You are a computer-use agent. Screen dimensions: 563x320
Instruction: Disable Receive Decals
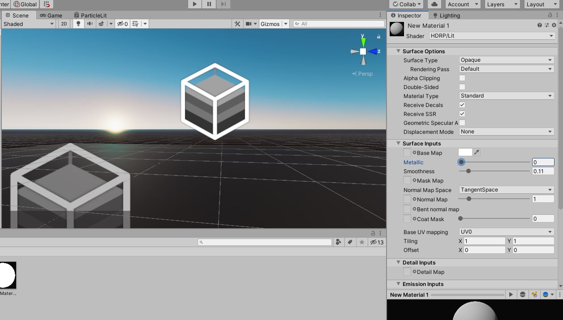click(461, 105)
